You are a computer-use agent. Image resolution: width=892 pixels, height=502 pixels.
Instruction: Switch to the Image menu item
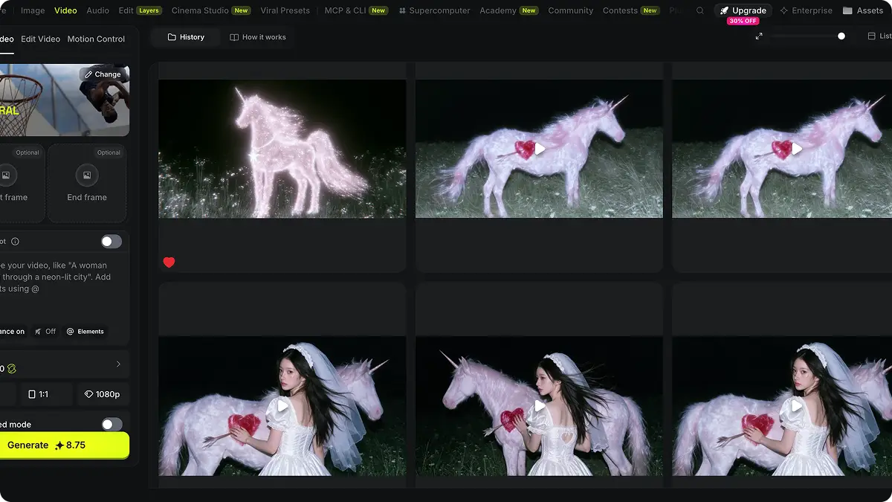33,10
